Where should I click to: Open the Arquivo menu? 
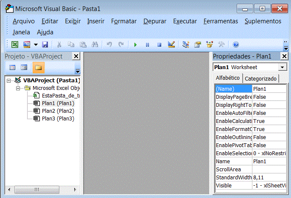tap(24, 21)
